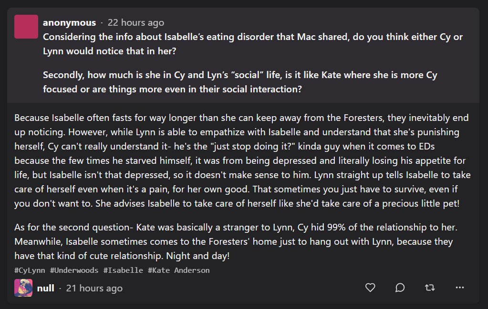
Task: Click the 'Night and day!' ending text
Action: tap(197, 256)
